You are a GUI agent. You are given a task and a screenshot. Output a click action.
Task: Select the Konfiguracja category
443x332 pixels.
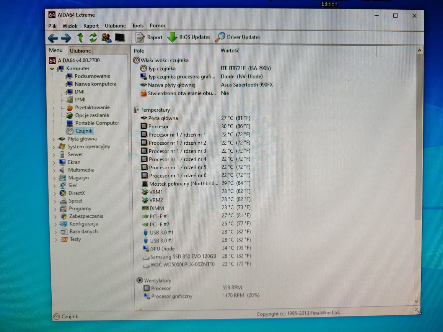coord(79,224)
